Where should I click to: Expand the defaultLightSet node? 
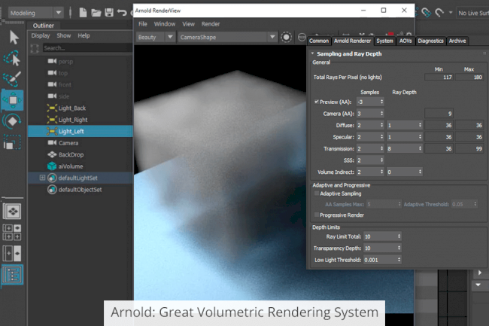[x=42, y=178]
